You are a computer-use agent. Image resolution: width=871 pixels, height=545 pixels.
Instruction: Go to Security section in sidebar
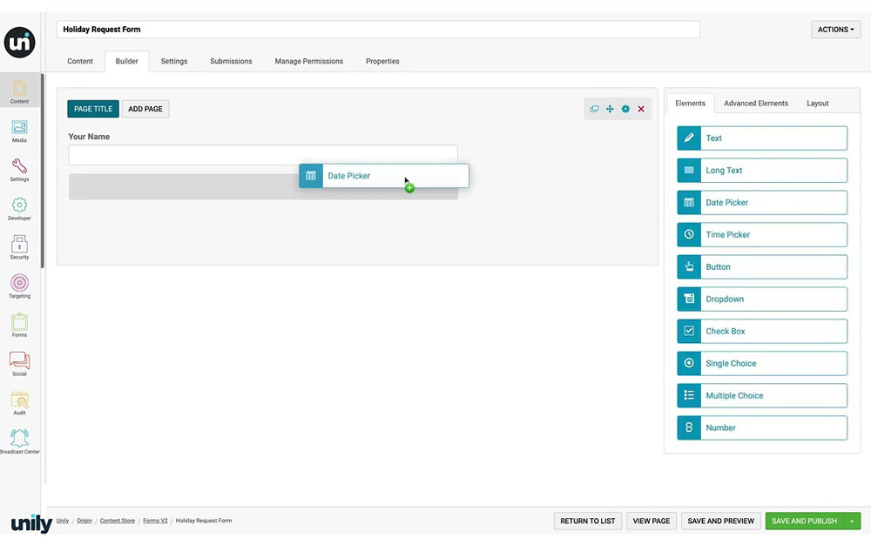[19, 247]
